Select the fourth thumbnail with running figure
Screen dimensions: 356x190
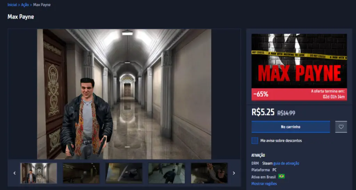[167, 173]
